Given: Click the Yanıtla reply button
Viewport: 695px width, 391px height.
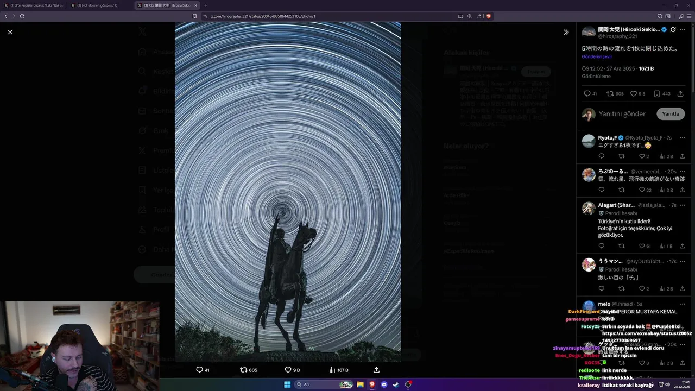Looking at the screenshot, I should (x=671, y=114).
